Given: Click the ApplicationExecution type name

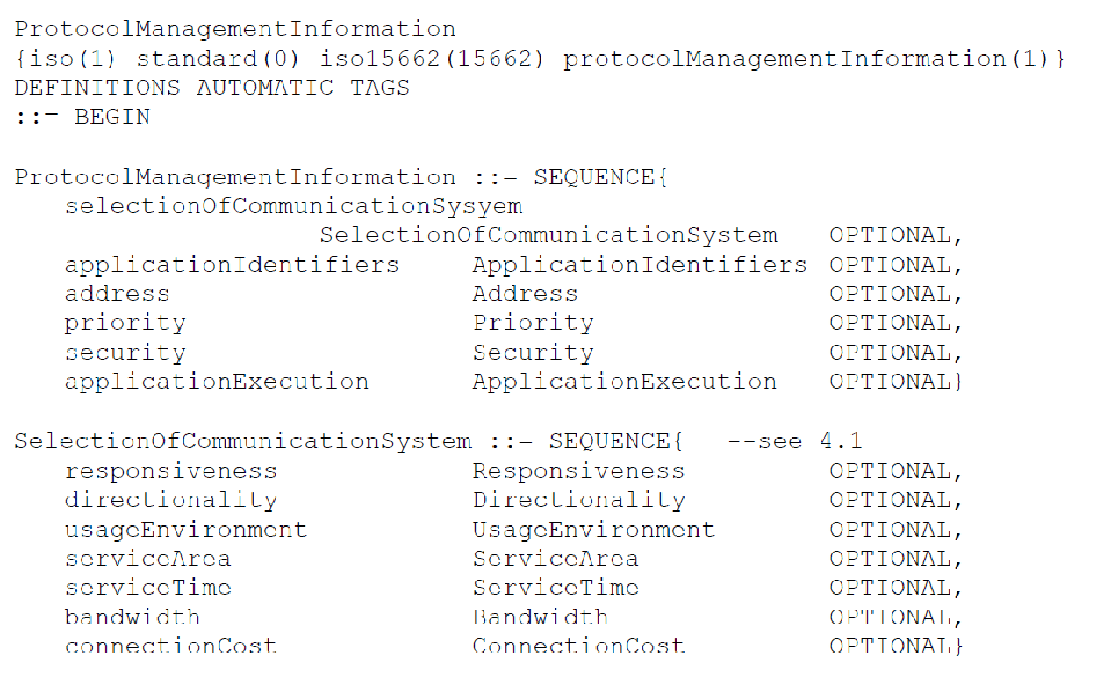Looking at the screenshot, I should pos(624,382).
